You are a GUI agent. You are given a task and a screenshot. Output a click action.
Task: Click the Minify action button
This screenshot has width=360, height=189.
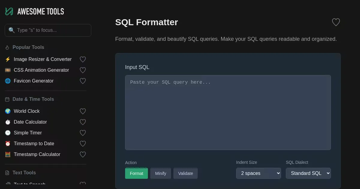pyautogui.click(x=160, y=173)
